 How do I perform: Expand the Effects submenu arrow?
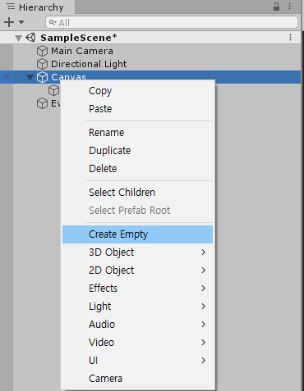coord(203,289)
